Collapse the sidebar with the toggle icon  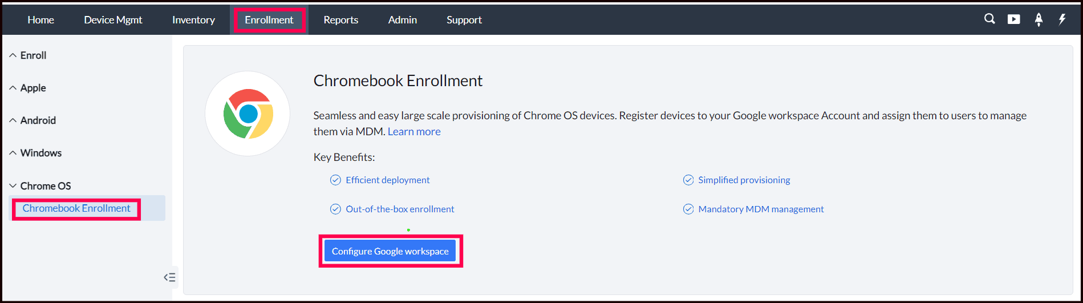pos(169,277)
